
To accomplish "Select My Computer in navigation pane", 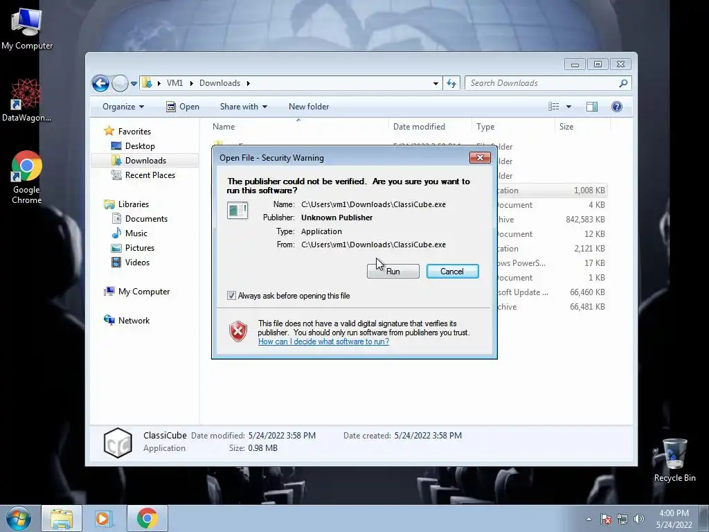I will coord(144,292).
